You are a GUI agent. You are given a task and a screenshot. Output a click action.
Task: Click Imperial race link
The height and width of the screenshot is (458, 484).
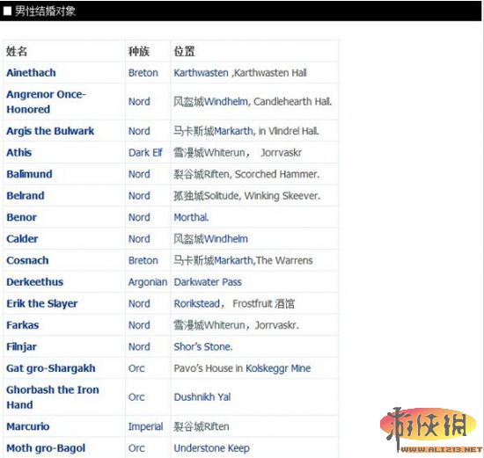146,427
